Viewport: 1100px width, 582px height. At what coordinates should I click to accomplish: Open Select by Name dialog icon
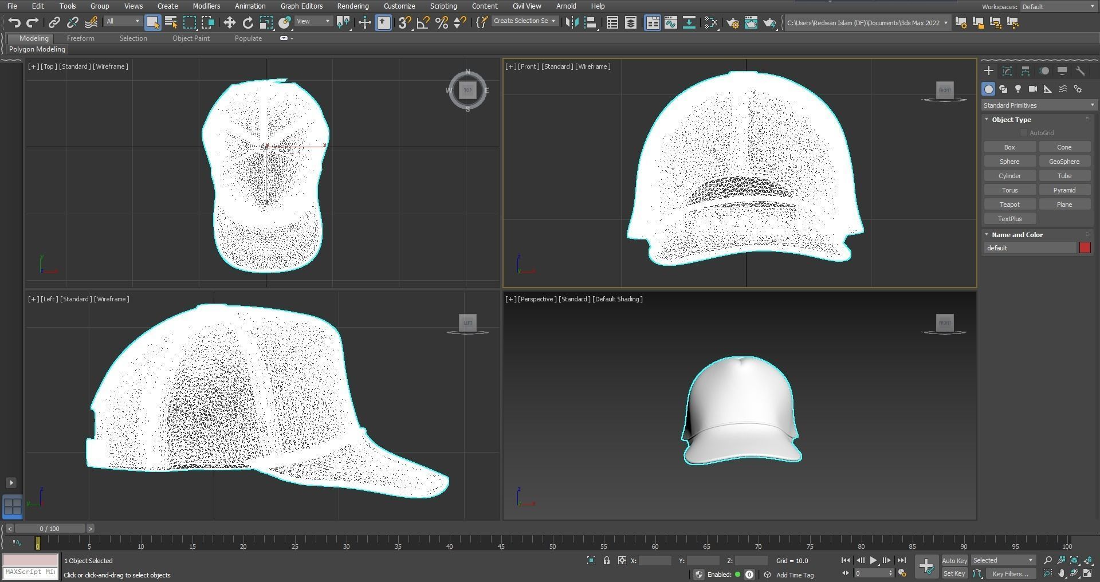tap(171, 22)
